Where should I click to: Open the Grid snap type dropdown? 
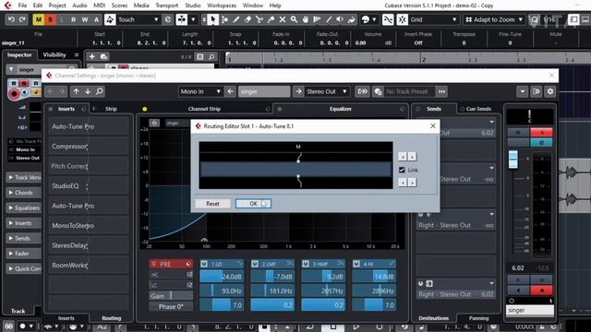(433, 19)
